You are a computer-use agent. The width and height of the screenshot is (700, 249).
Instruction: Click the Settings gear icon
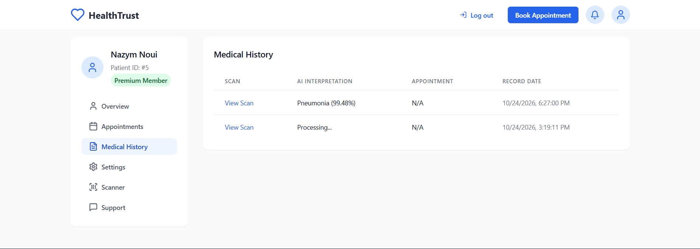[x=93, y=167]
